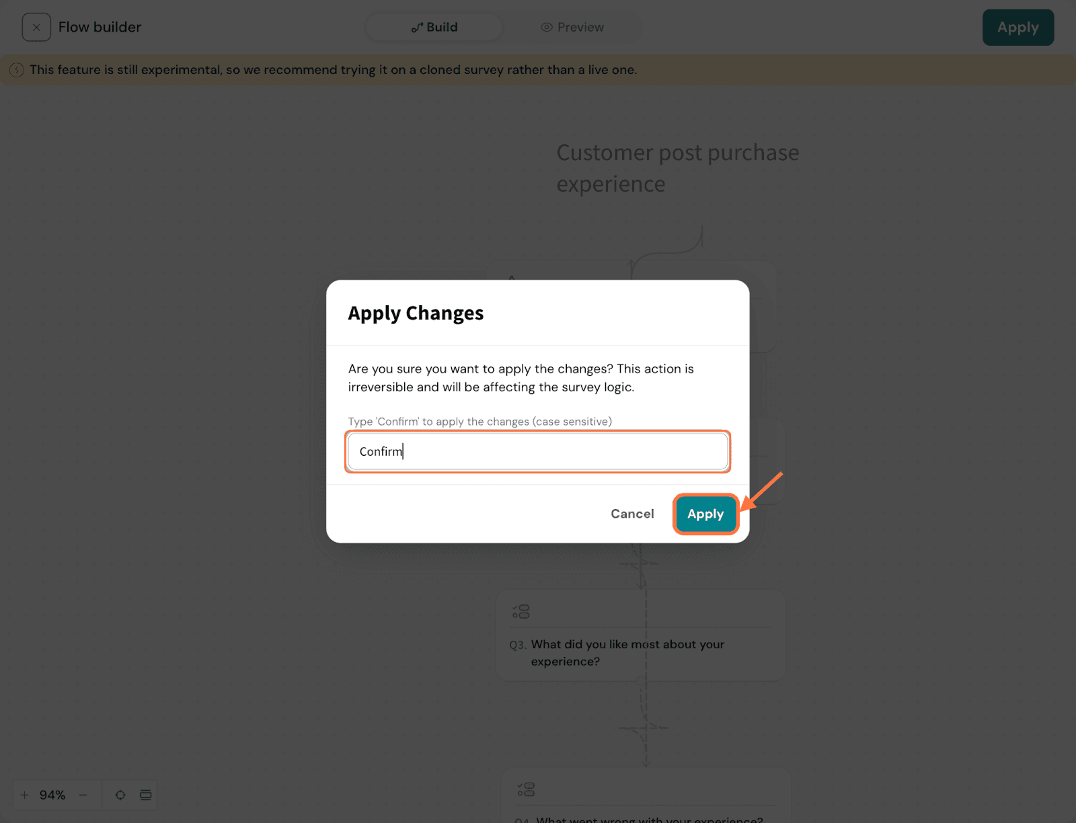The height and width of the screenshot is (823, 1076).
Task: Click the layout view icon in zoom toolbar
Action: coord(145,795)
